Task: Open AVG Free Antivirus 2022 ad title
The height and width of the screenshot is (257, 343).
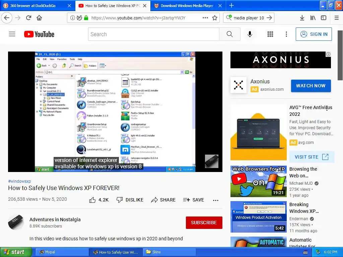Action: (x=311, y=110)
